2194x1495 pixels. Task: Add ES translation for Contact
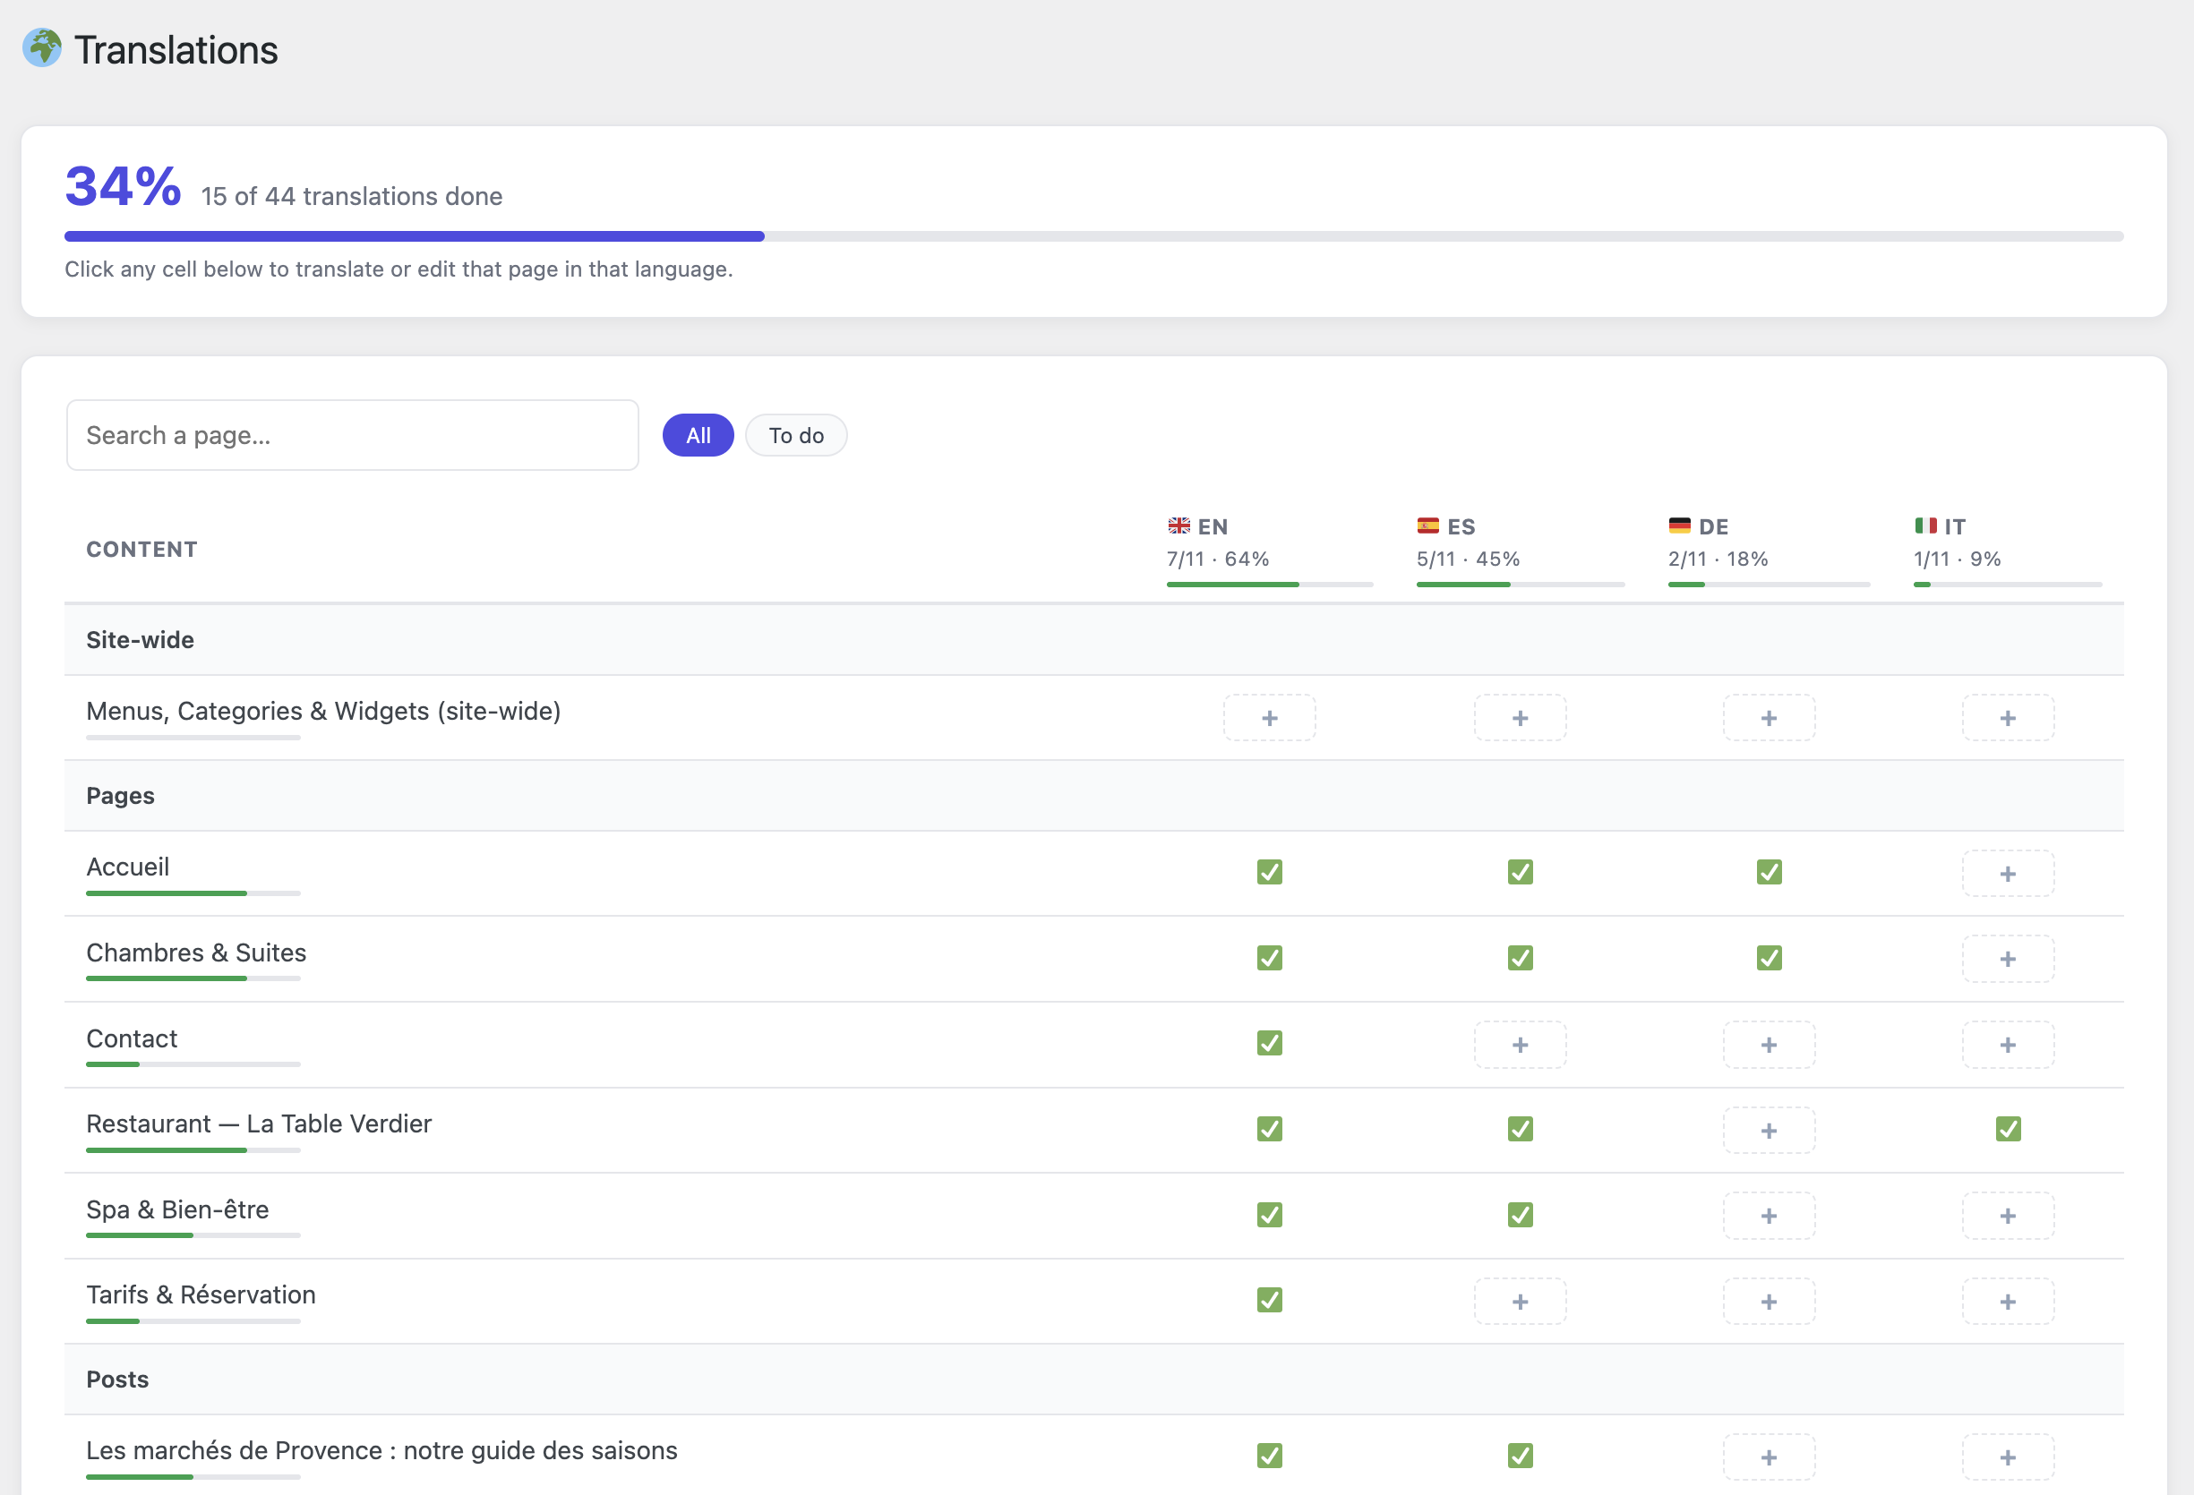1520,1045
